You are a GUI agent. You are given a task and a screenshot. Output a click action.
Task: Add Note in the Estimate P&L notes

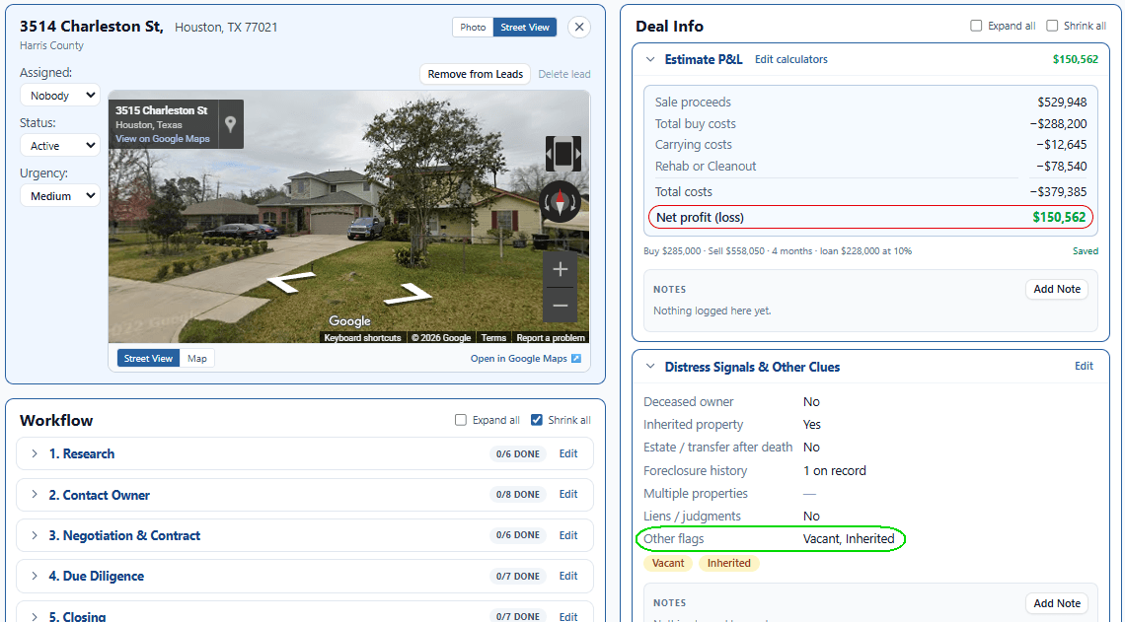(1057, 289)
